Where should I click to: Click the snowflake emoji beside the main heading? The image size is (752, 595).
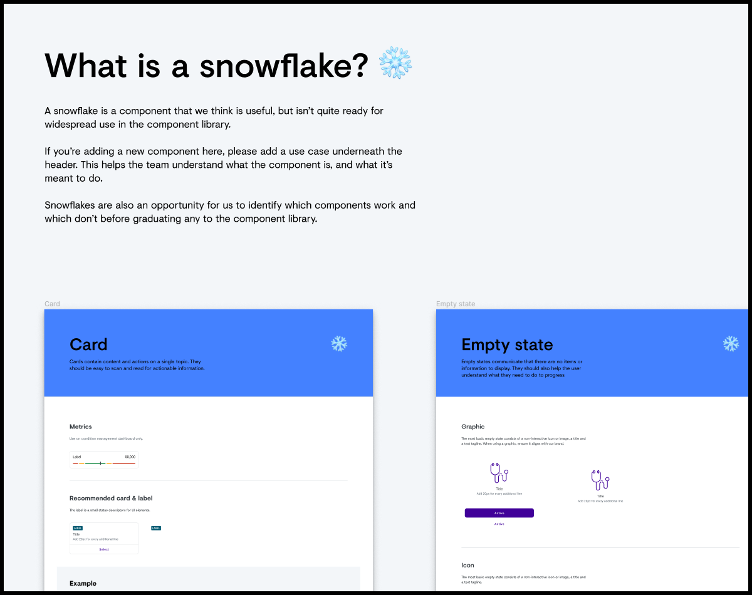tap(396, 63)
